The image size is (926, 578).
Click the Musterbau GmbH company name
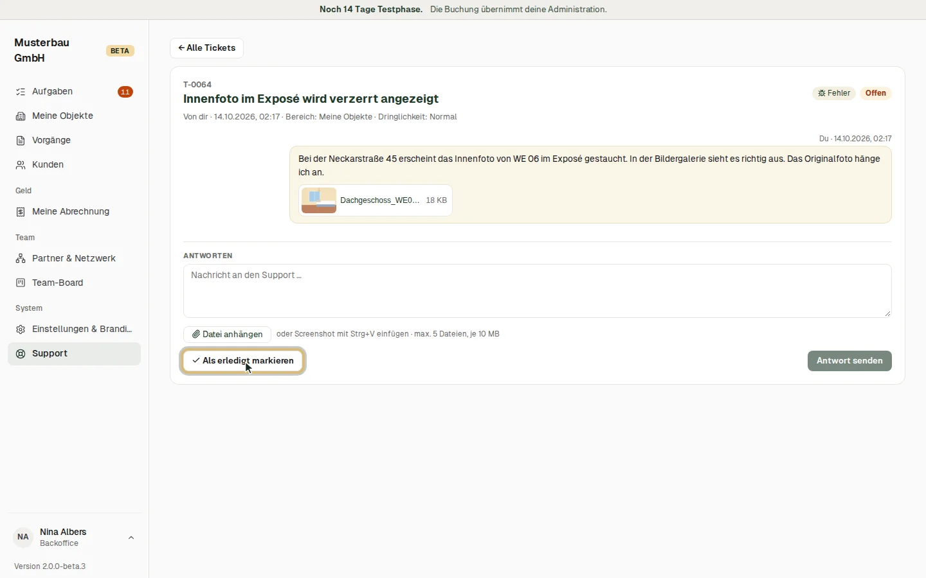pyautogui.click(x=42, y=50)
